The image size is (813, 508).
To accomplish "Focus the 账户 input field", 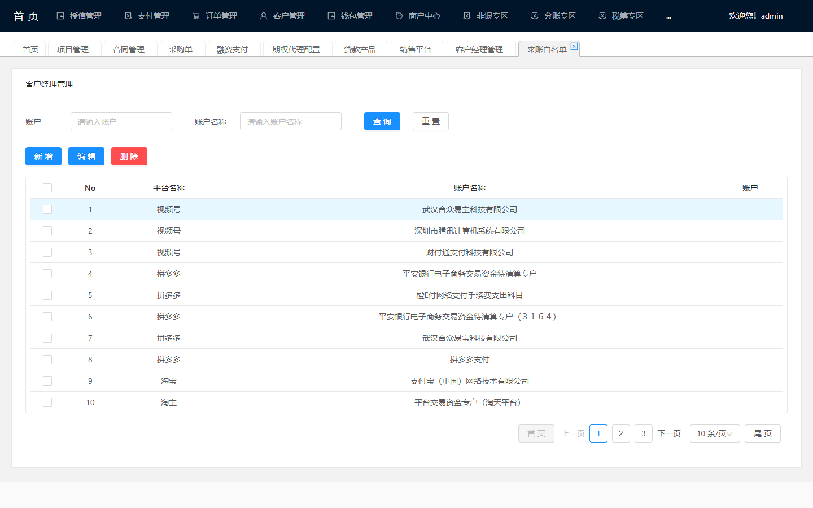I will (x=121, y=121).
